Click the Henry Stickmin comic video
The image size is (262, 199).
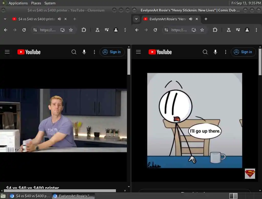[x=195, y=120]
